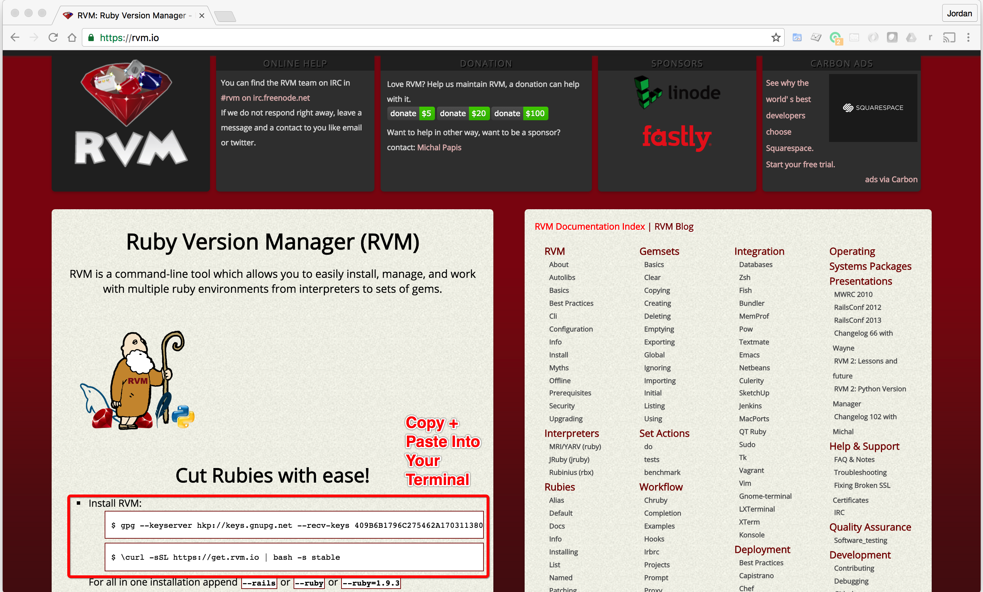Screen dimensions: 983x592
Task: Open the Gemsets heading link
Action: point(659,251)
